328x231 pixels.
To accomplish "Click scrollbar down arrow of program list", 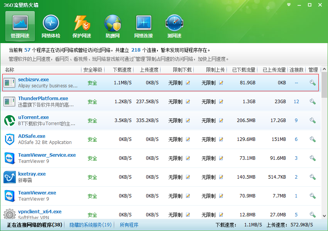I will click(324, 216).
